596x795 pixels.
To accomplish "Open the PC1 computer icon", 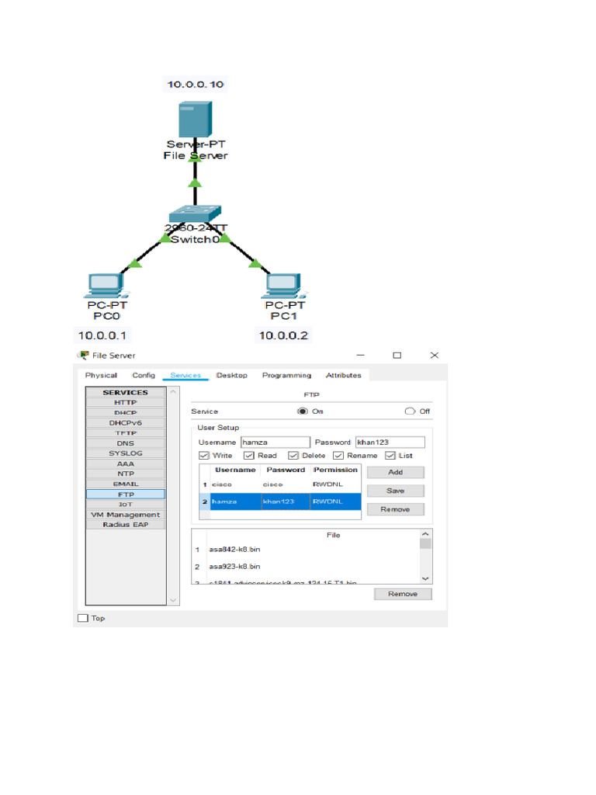I will 284,286.
